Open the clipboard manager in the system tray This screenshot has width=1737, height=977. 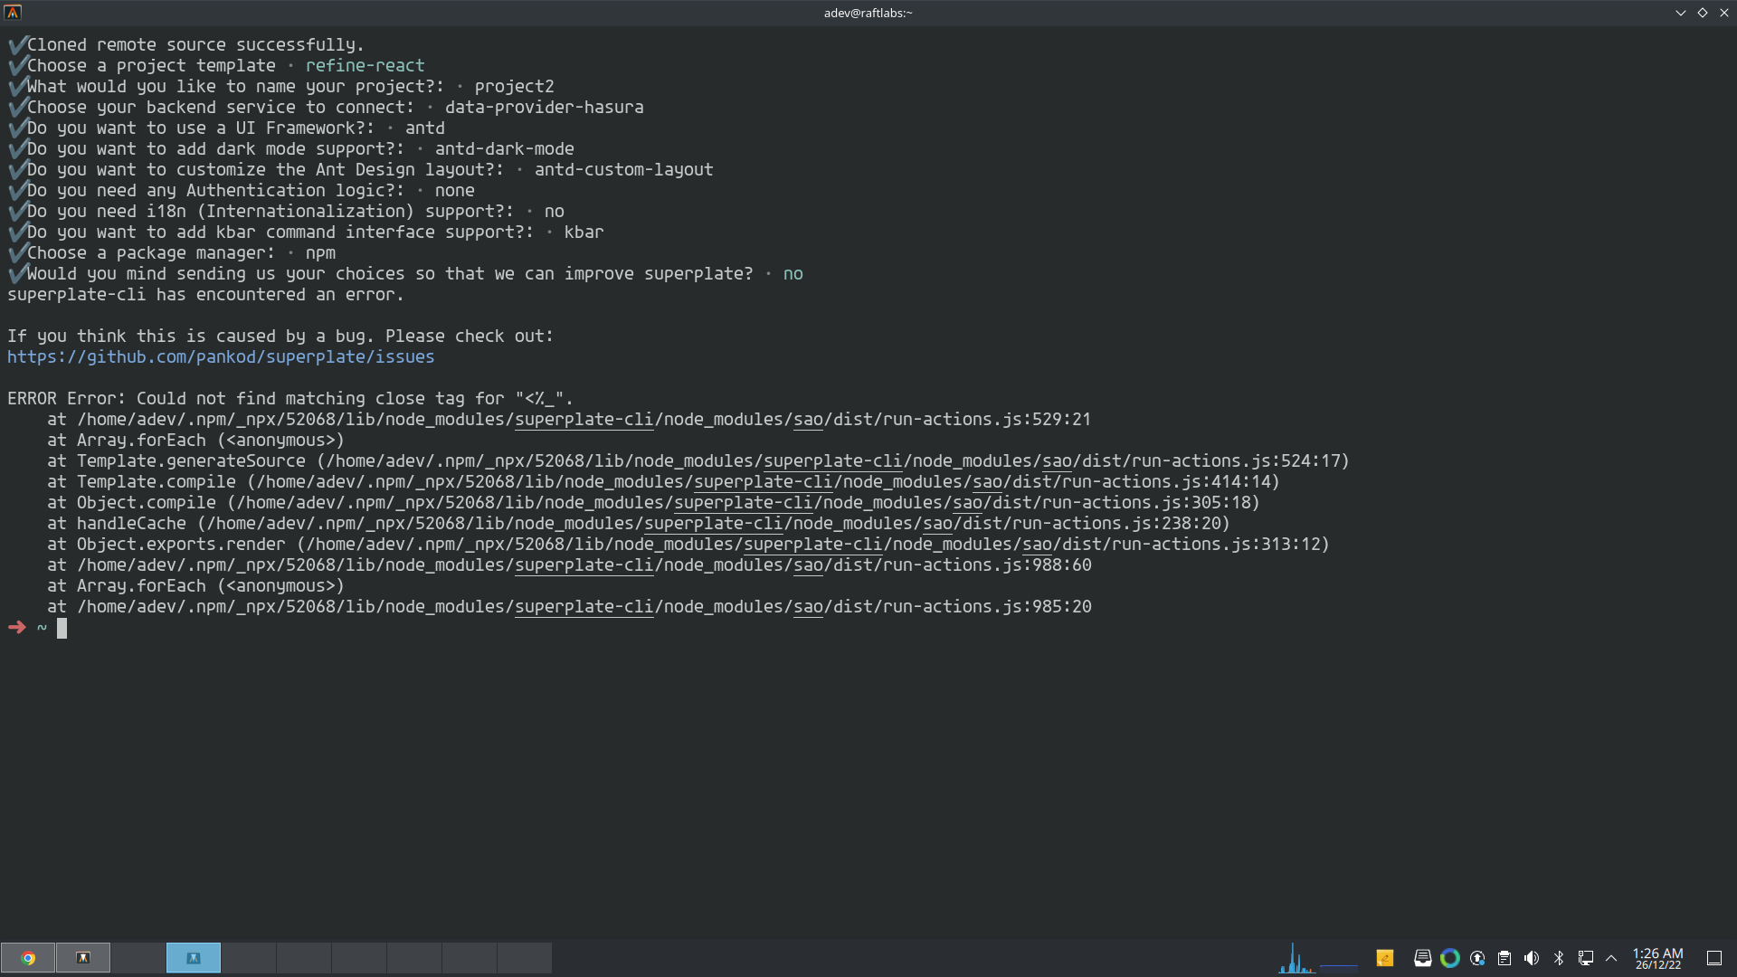1504,957
